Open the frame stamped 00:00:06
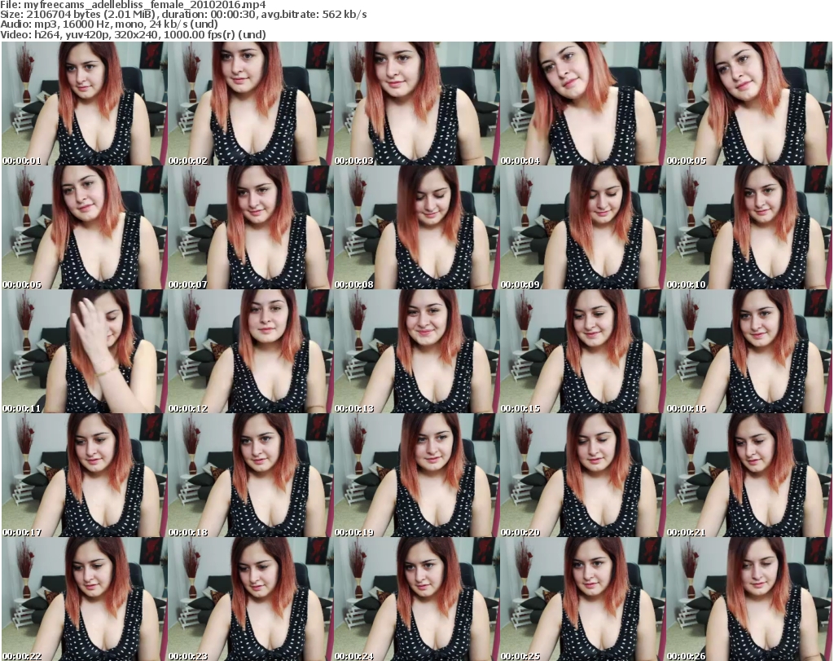The height and width of the screenshot is (661, 834). coord(85,227)
